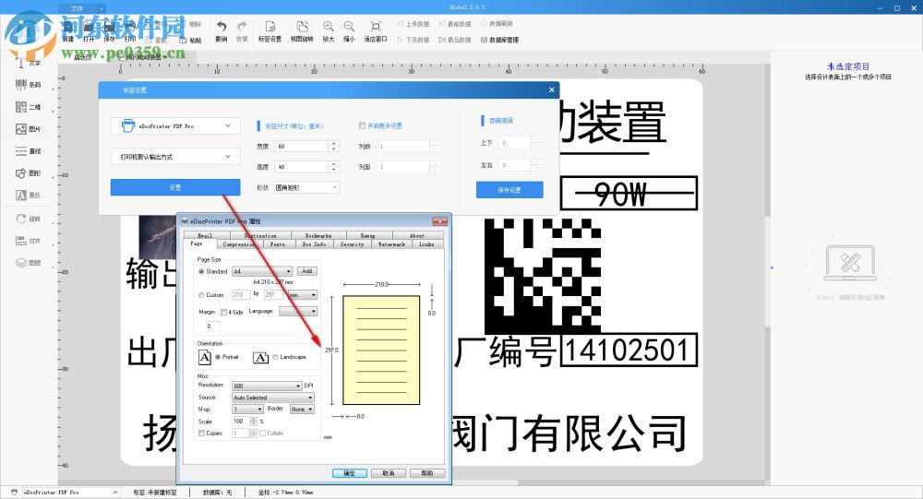
Task: Select the black/white (黑反) tool in the sidebar
Action: coord(29,195)
